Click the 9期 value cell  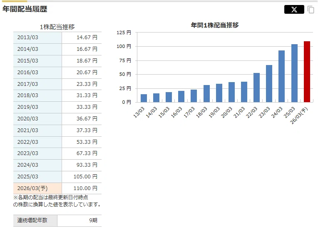click(x=79, y=220)
